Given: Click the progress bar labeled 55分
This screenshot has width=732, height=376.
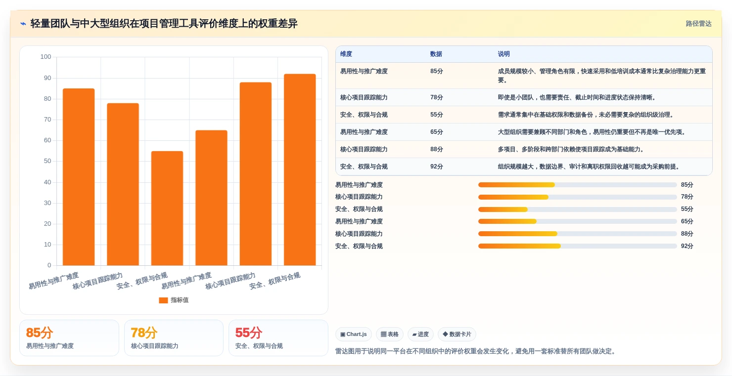Looking at the screenshot, I should point(577,209).
